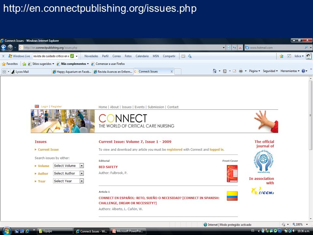Image resolution: width=313 pixels, height=235 pixels.
Task: Open the Herramientas menu dropdown
Action: tap(290, 71)
